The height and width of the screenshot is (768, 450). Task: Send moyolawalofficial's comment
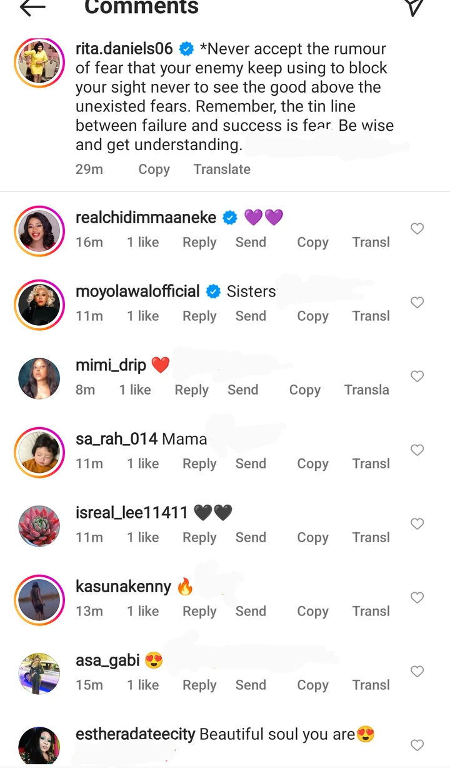pyautogui.click(x=251, y=316)
